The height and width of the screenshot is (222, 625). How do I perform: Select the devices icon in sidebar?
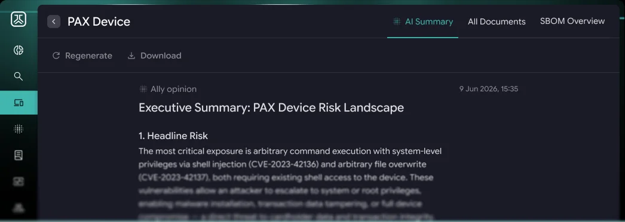[19, 103]
